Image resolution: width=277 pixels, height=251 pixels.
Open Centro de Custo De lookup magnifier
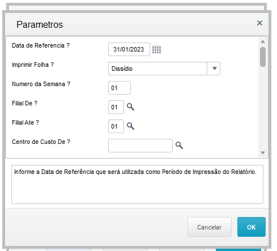click(x=179, y=146)
